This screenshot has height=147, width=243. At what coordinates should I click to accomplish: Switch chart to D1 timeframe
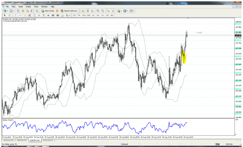(103, 15)
